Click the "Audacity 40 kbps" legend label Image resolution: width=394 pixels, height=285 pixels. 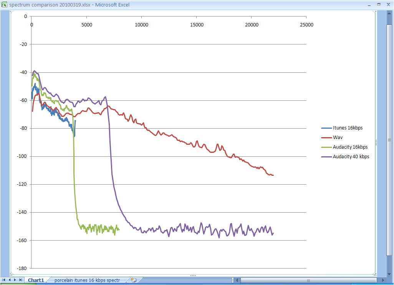pos(351,157)
